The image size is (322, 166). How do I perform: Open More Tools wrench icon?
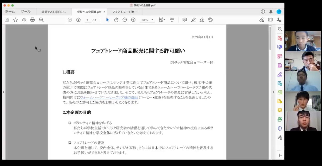point(280,138)
